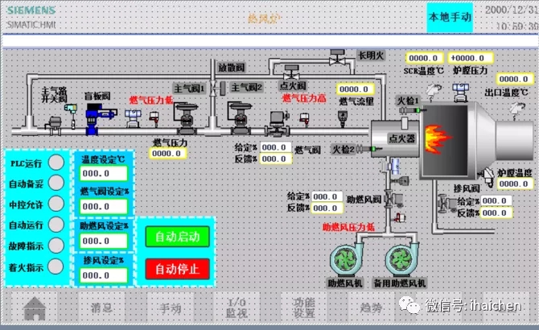
Task: Click the 本地手动 mode button
Action: (x=450, y=17)
